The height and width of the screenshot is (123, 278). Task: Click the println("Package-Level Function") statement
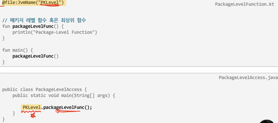[x=55, y=32]
